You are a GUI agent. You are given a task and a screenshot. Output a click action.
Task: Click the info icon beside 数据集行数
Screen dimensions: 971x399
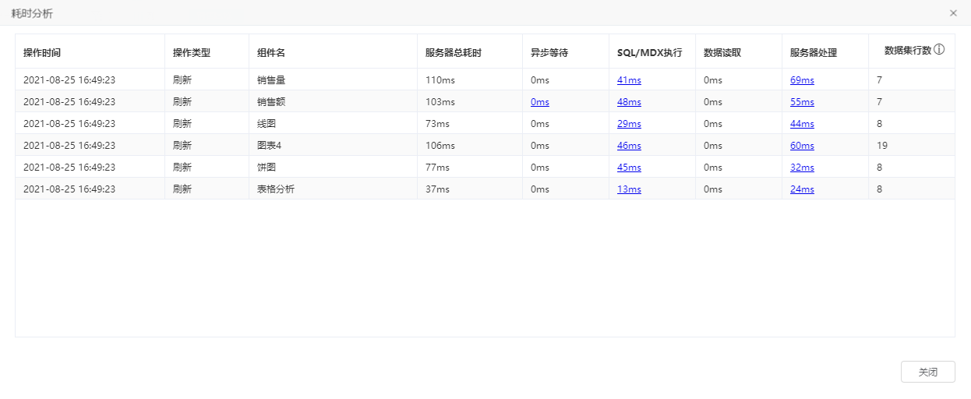939,49
